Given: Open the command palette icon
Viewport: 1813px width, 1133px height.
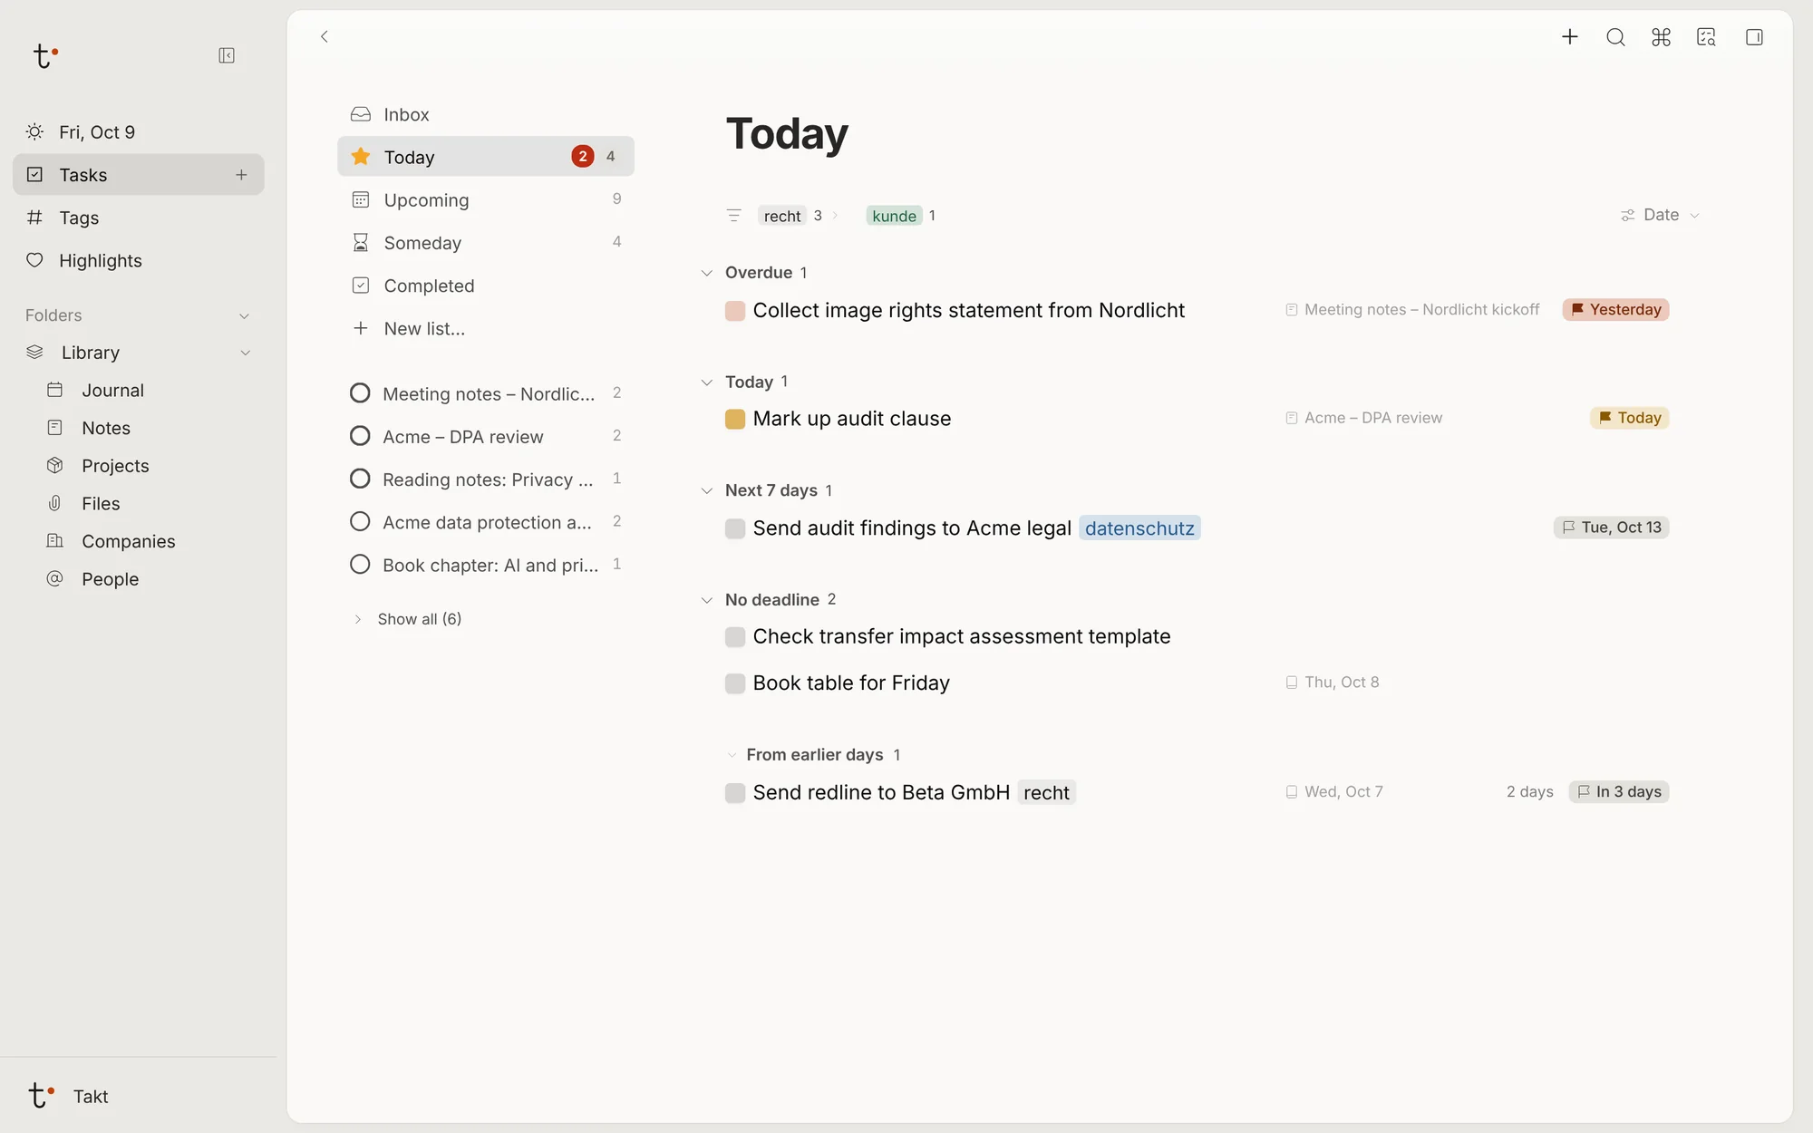Looking at the screenshot, I should point(1661,37).
